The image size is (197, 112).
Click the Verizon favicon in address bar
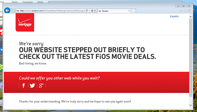tap(18, 11)
